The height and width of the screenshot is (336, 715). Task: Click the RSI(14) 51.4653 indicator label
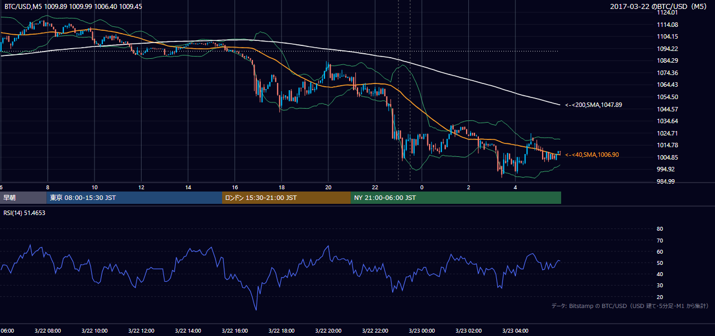pyautogui.click(x=24, y=213)
